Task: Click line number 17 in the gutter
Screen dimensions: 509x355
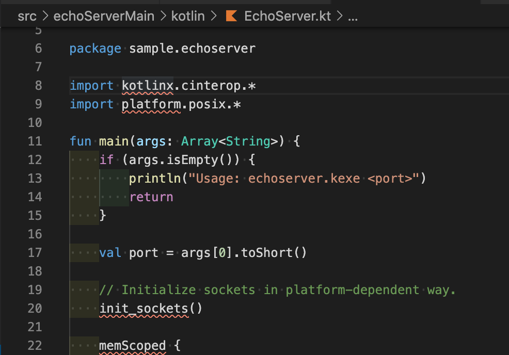Action: (x=35, y=253)
